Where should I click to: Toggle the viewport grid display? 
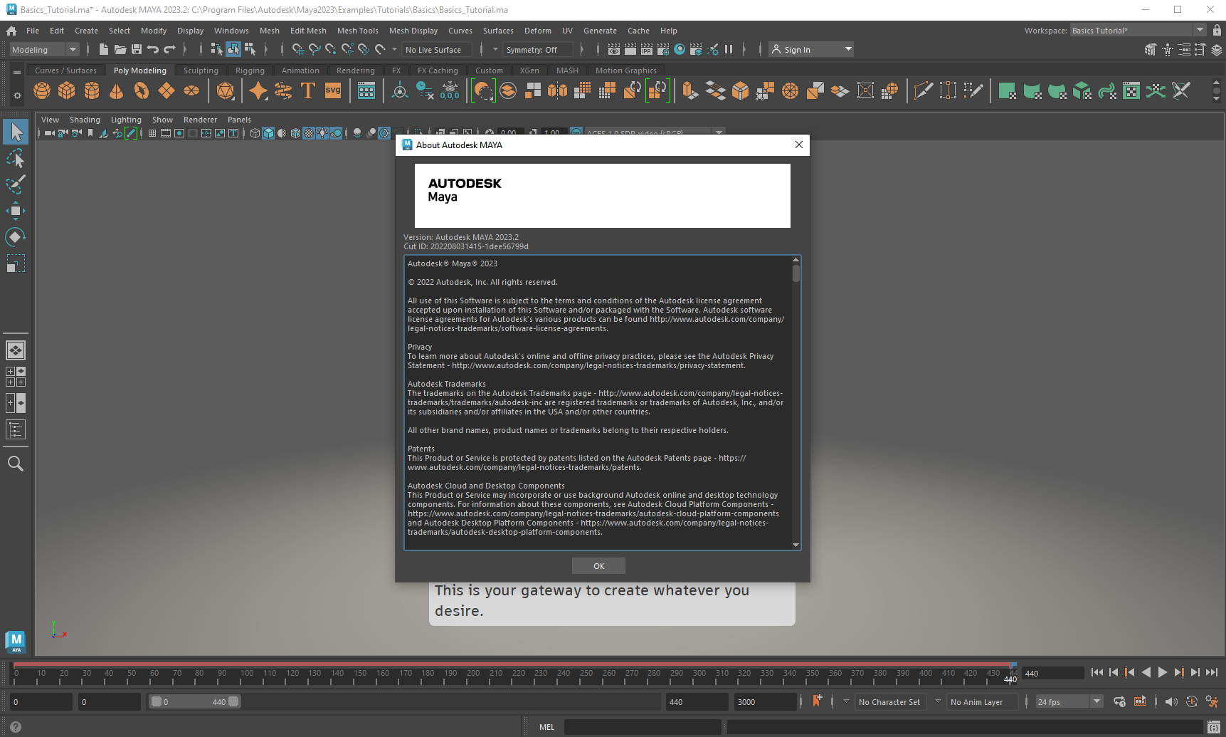(x=152, y=133)
